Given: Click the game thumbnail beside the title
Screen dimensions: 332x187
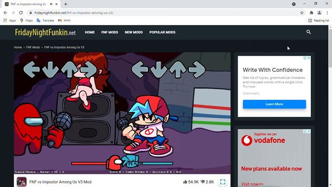Looking at the screenshot, I should pos(22,182).
